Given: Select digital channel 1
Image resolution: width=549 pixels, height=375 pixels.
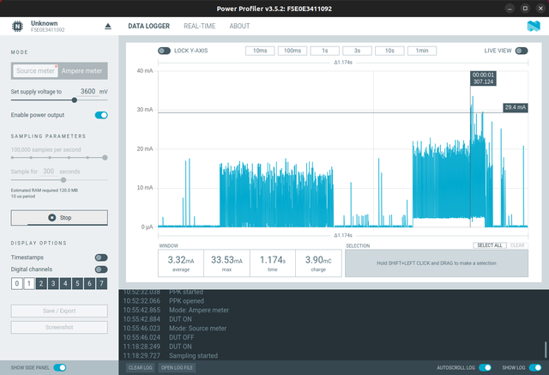Looking at the screenshot, I should pos(28,283).
